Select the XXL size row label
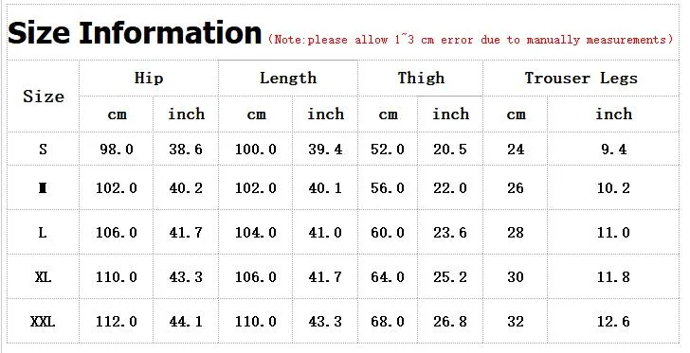The width and height of the screenshot is (690, 353). (43, 322)
